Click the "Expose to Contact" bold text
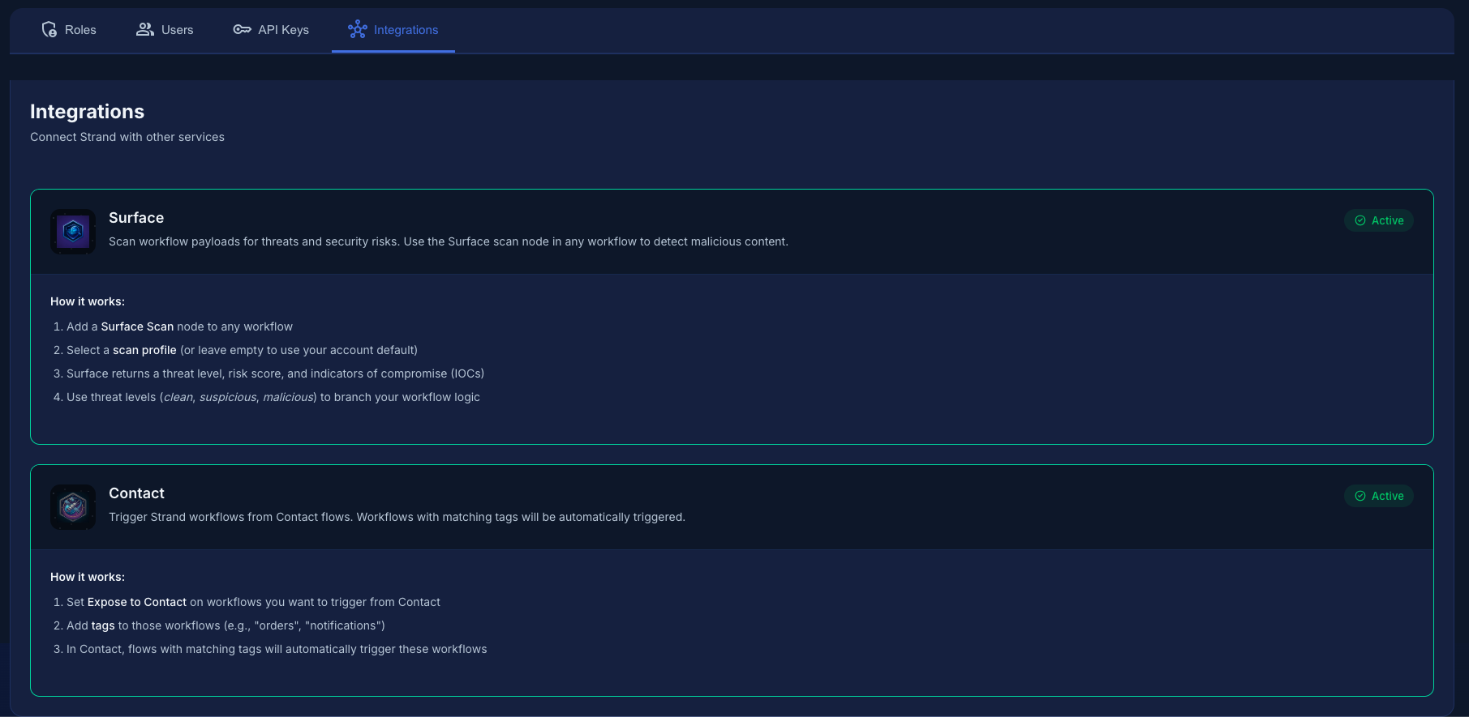 pos(137,602)
